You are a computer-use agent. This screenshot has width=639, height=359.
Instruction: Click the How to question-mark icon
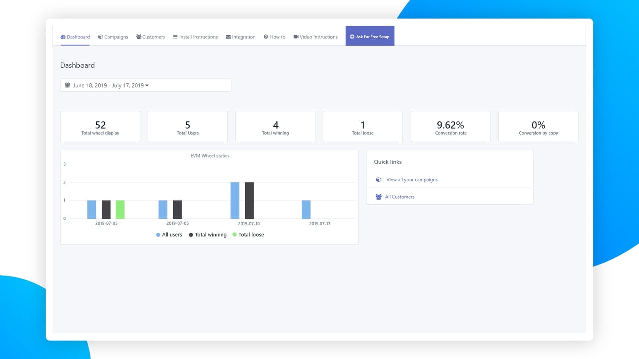pyautogui.click(x=266, y=37)
